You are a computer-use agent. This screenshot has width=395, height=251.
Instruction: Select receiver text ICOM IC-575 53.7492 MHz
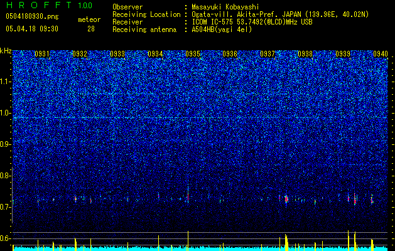tap(252, 22)
